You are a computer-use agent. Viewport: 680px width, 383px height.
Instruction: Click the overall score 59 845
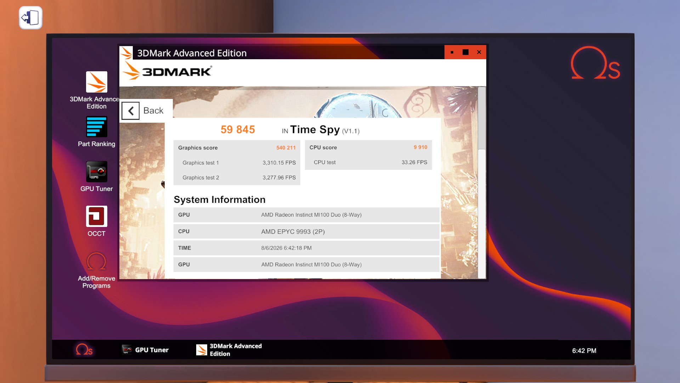238,129
